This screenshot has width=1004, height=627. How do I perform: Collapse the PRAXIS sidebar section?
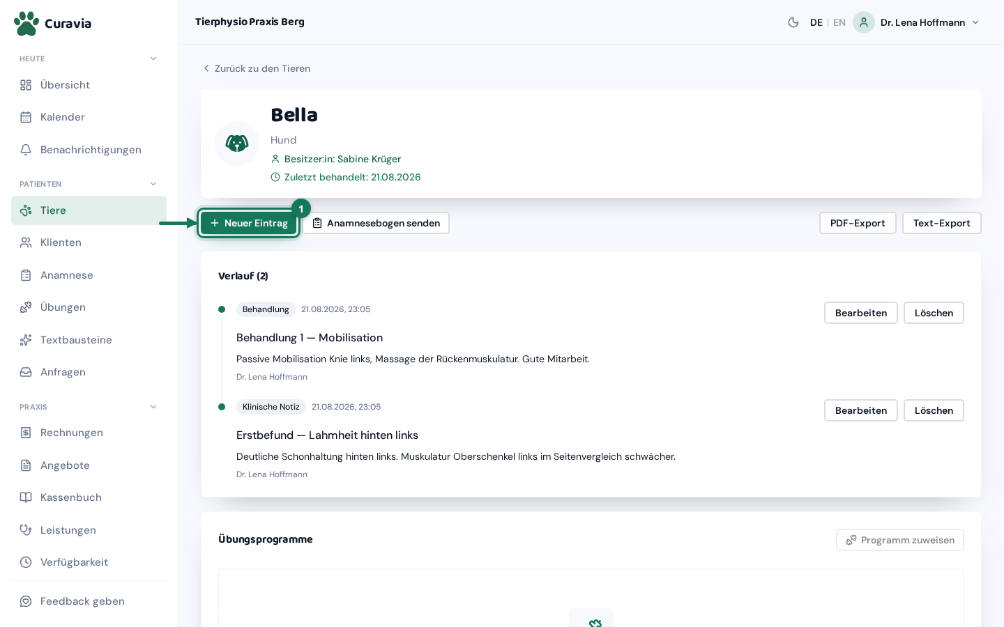tap(153, 407)
